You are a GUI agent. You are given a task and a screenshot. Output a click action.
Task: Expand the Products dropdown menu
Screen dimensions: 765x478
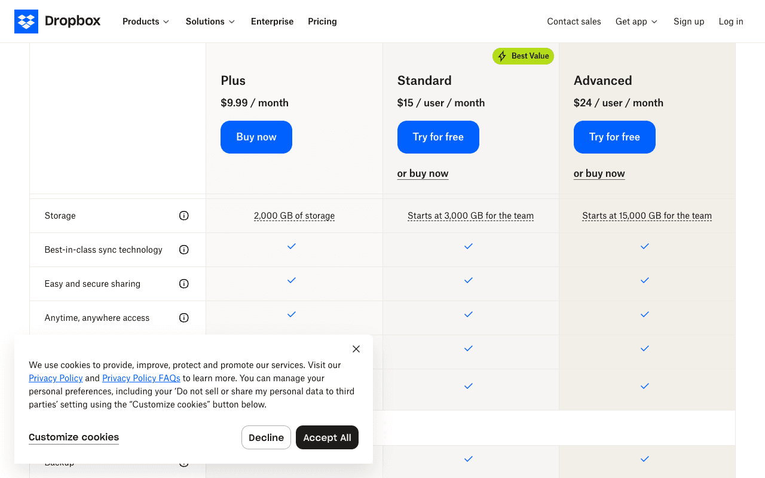146,22
